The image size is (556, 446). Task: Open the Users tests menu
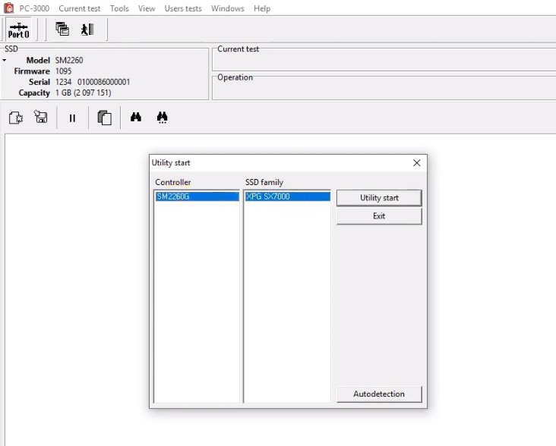(183, 8)
